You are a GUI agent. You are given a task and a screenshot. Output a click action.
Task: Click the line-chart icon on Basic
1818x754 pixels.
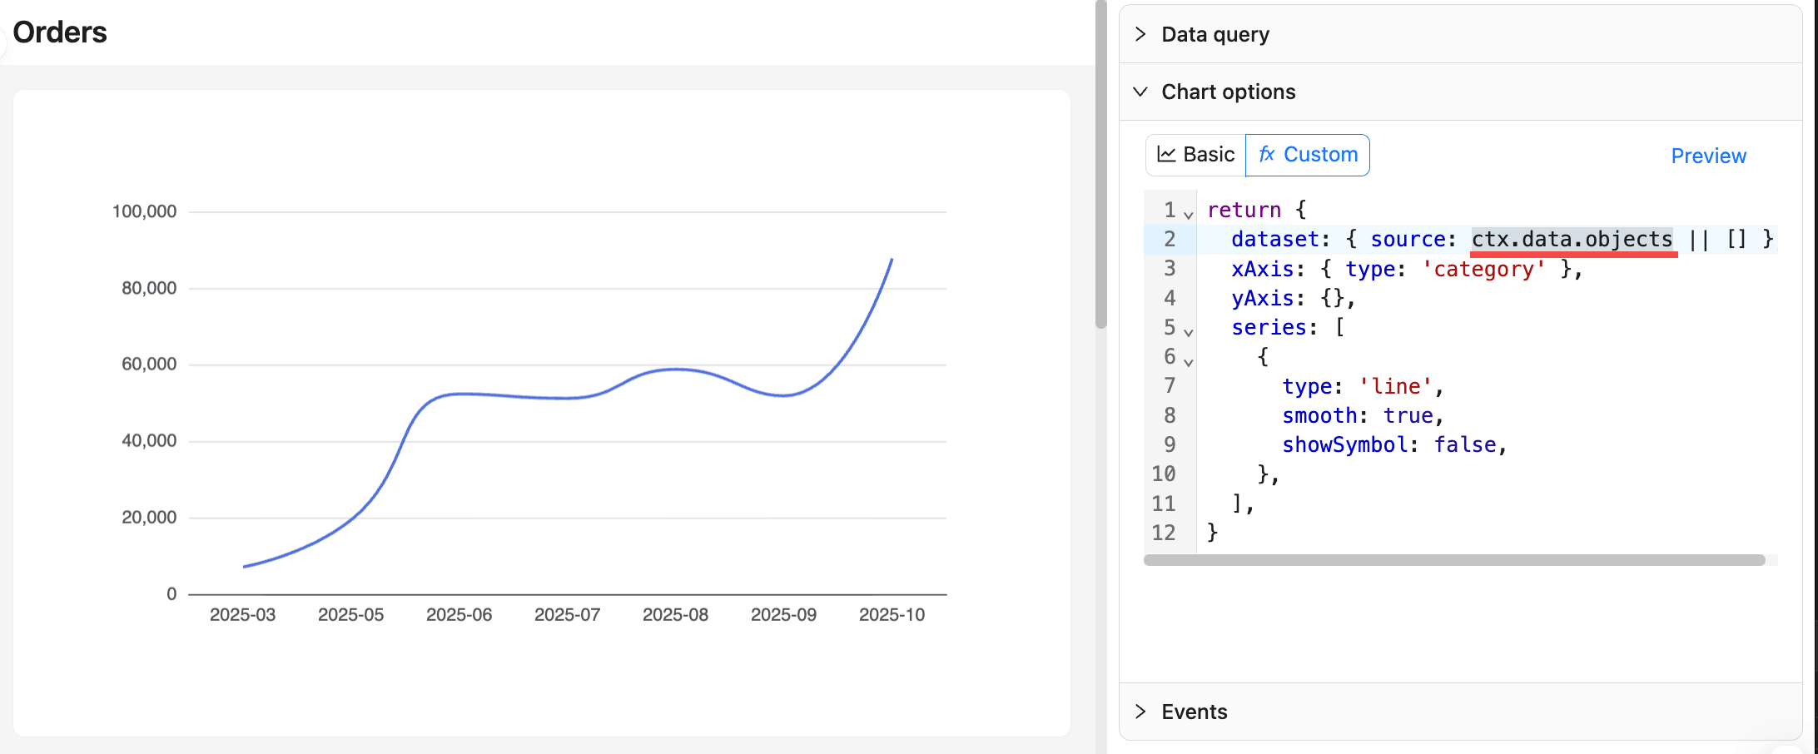[1166, 155]
